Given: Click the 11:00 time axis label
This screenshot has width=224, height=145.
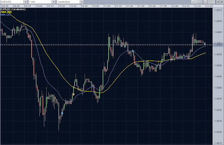Looking at the screenshot, I should (x=107, y=6).
